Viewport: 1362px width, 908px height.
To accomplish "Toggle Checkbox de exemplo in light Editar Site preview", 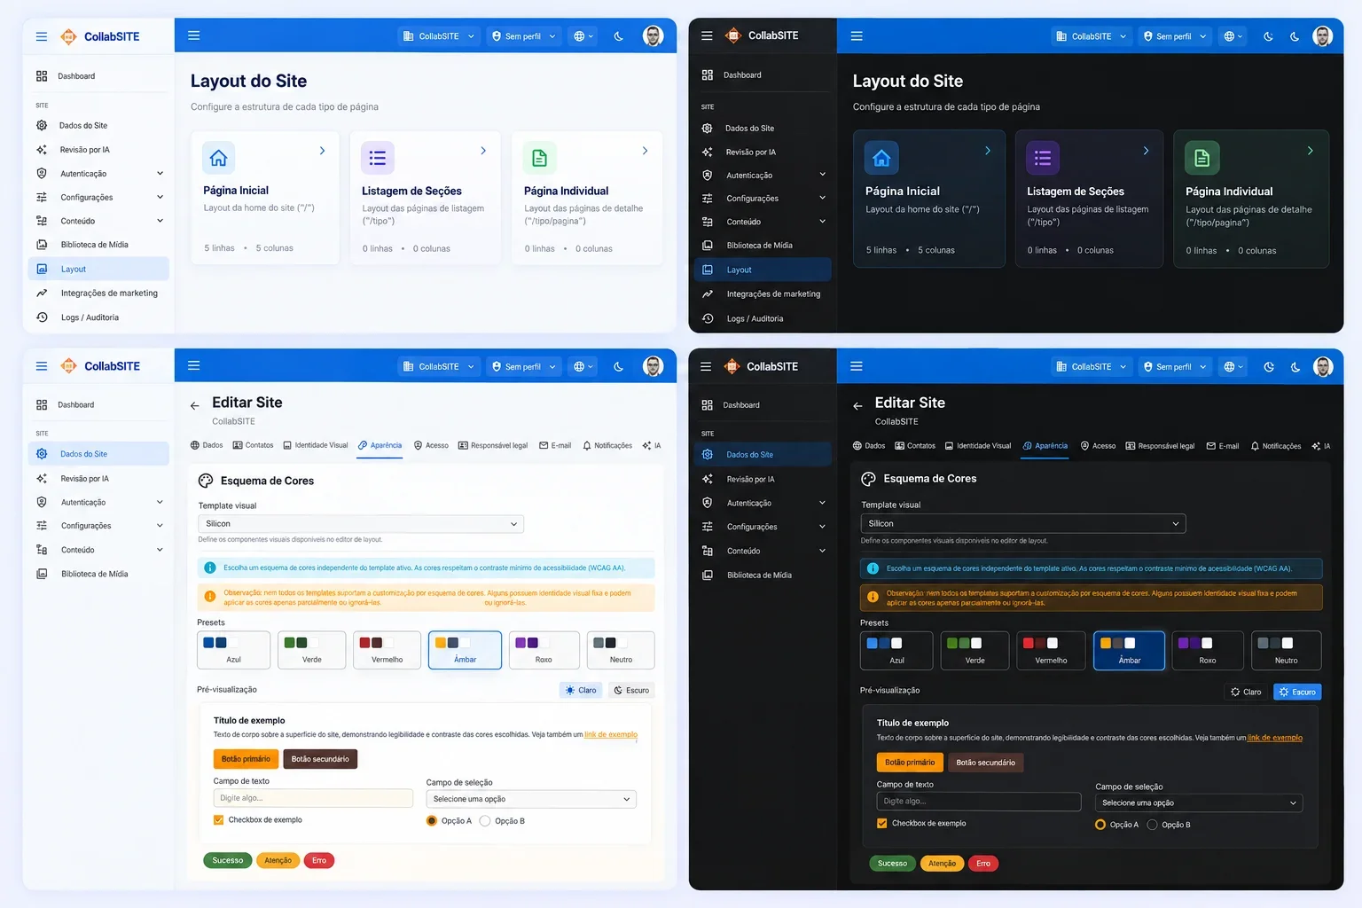I will click(218, 820).
